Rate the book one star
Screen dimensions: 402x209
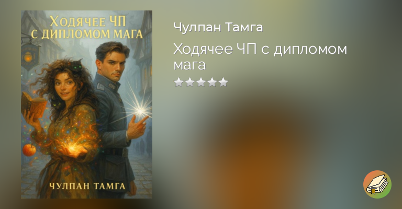pos(178,83)
